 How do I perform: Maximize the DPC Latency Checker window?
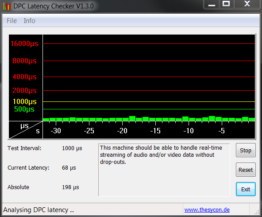(227, 4)
